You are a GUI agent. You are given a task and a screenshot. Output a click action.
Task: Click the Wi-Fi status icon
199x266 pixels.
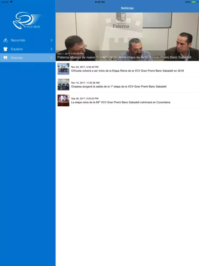11,2
